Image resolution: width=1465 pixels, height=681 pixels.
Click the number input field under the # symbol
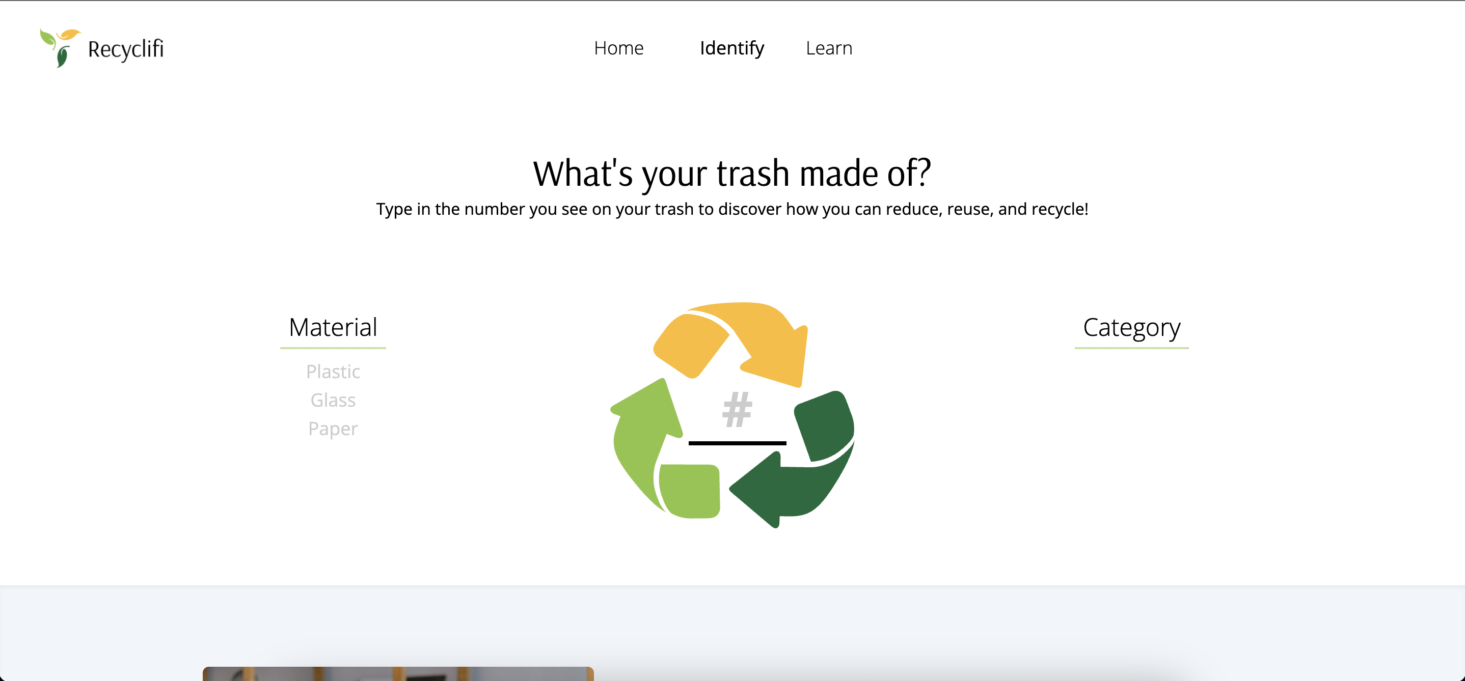point(737,441)
